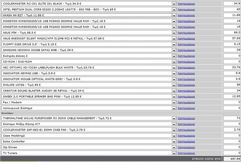Viewport: 241px width, 162px height.
Task: Expand the SWEEX portable speaker dropdown
Action: [x=174, y=97]
